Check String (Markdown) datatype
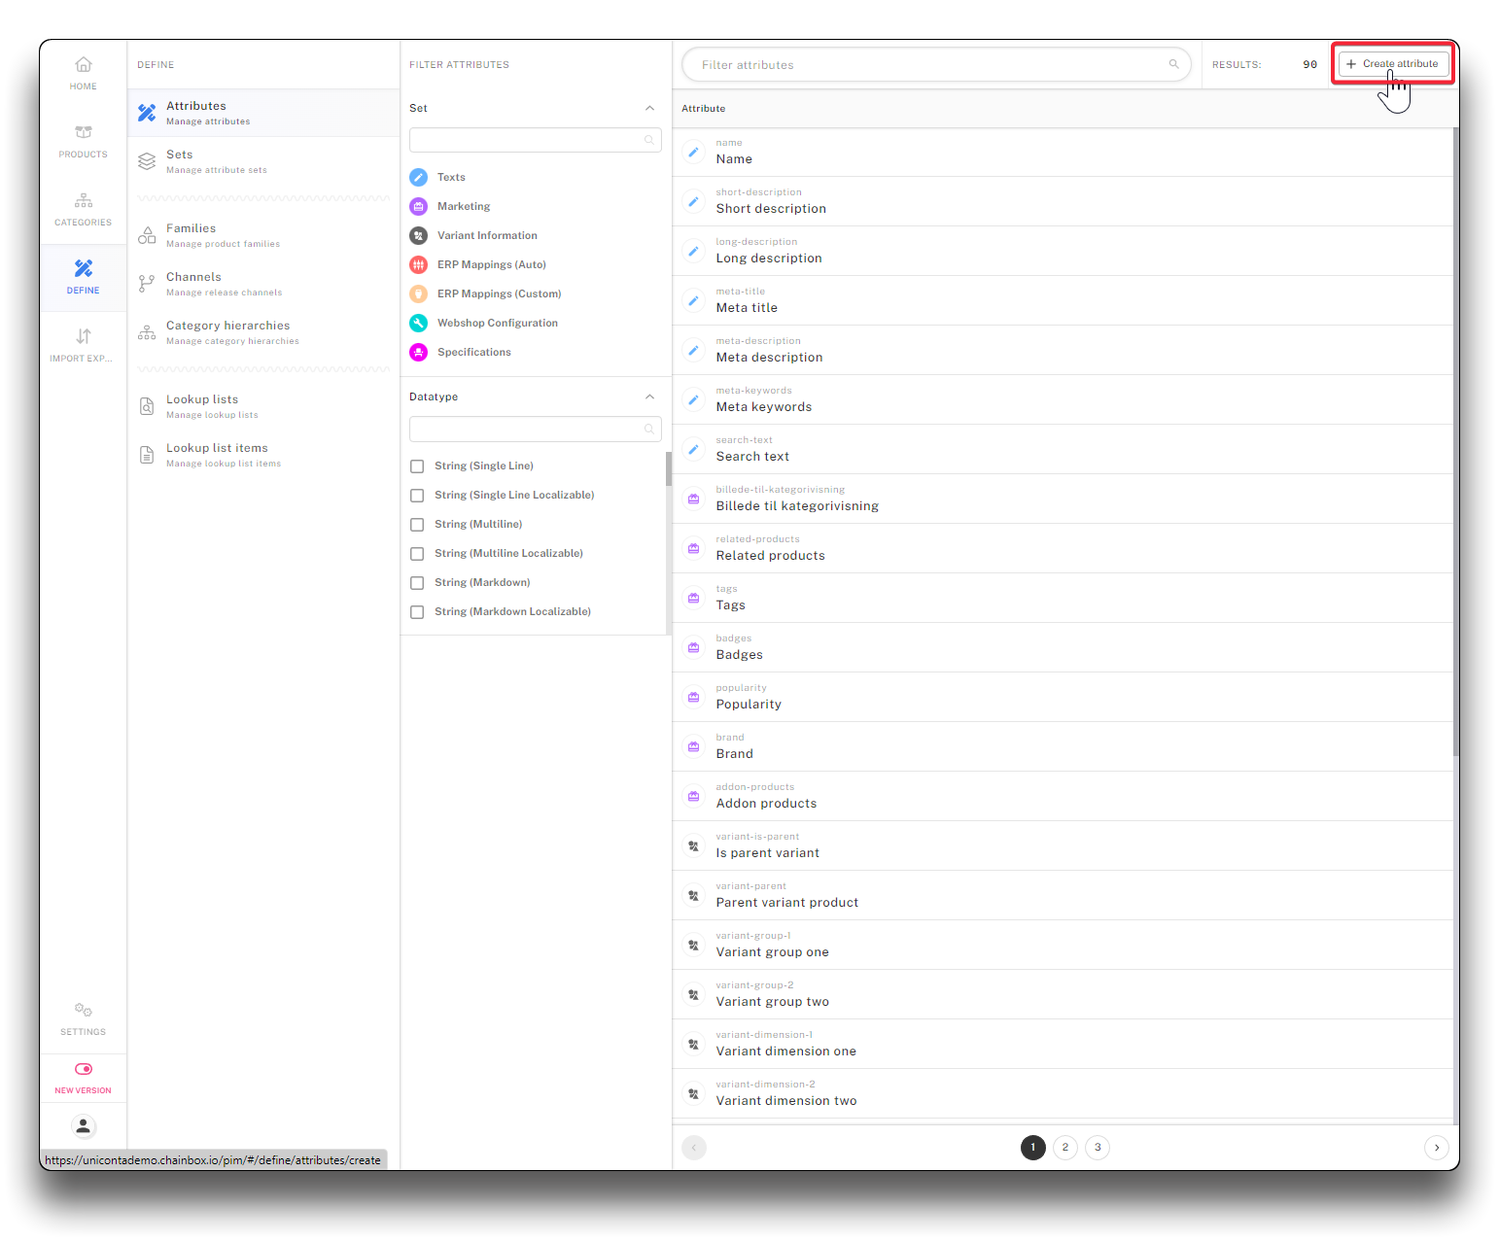Viewport: 1499px width, 1241px height. (417, 583)
